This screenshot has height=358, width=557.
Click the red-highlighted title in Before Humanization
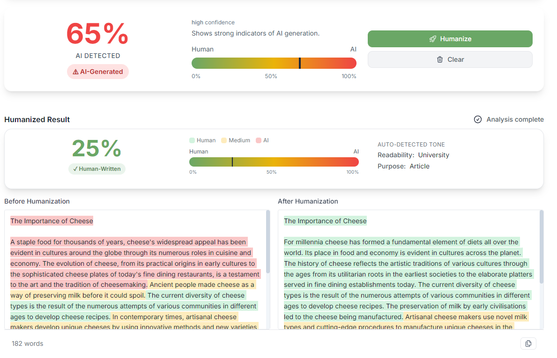coord(52,221)
